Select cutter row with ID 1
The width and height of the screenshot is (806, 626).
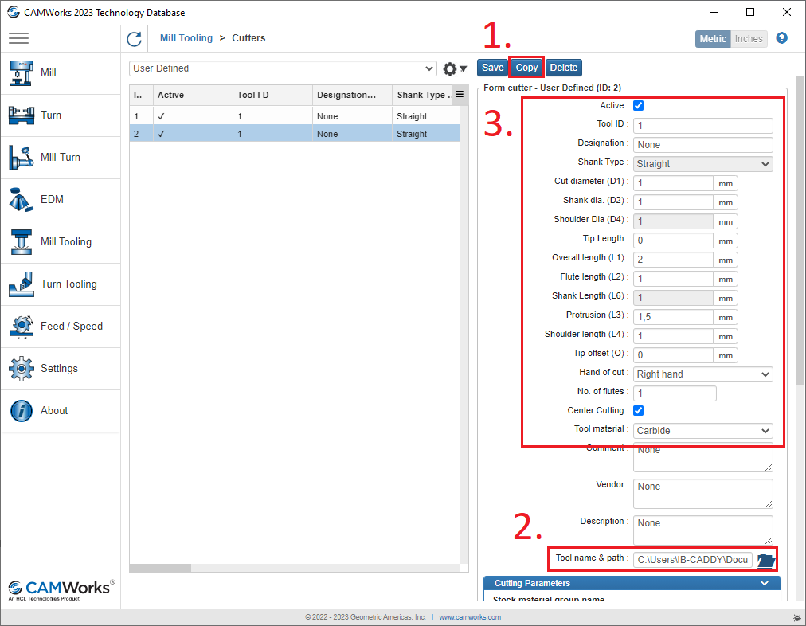[x=295, y=116]
